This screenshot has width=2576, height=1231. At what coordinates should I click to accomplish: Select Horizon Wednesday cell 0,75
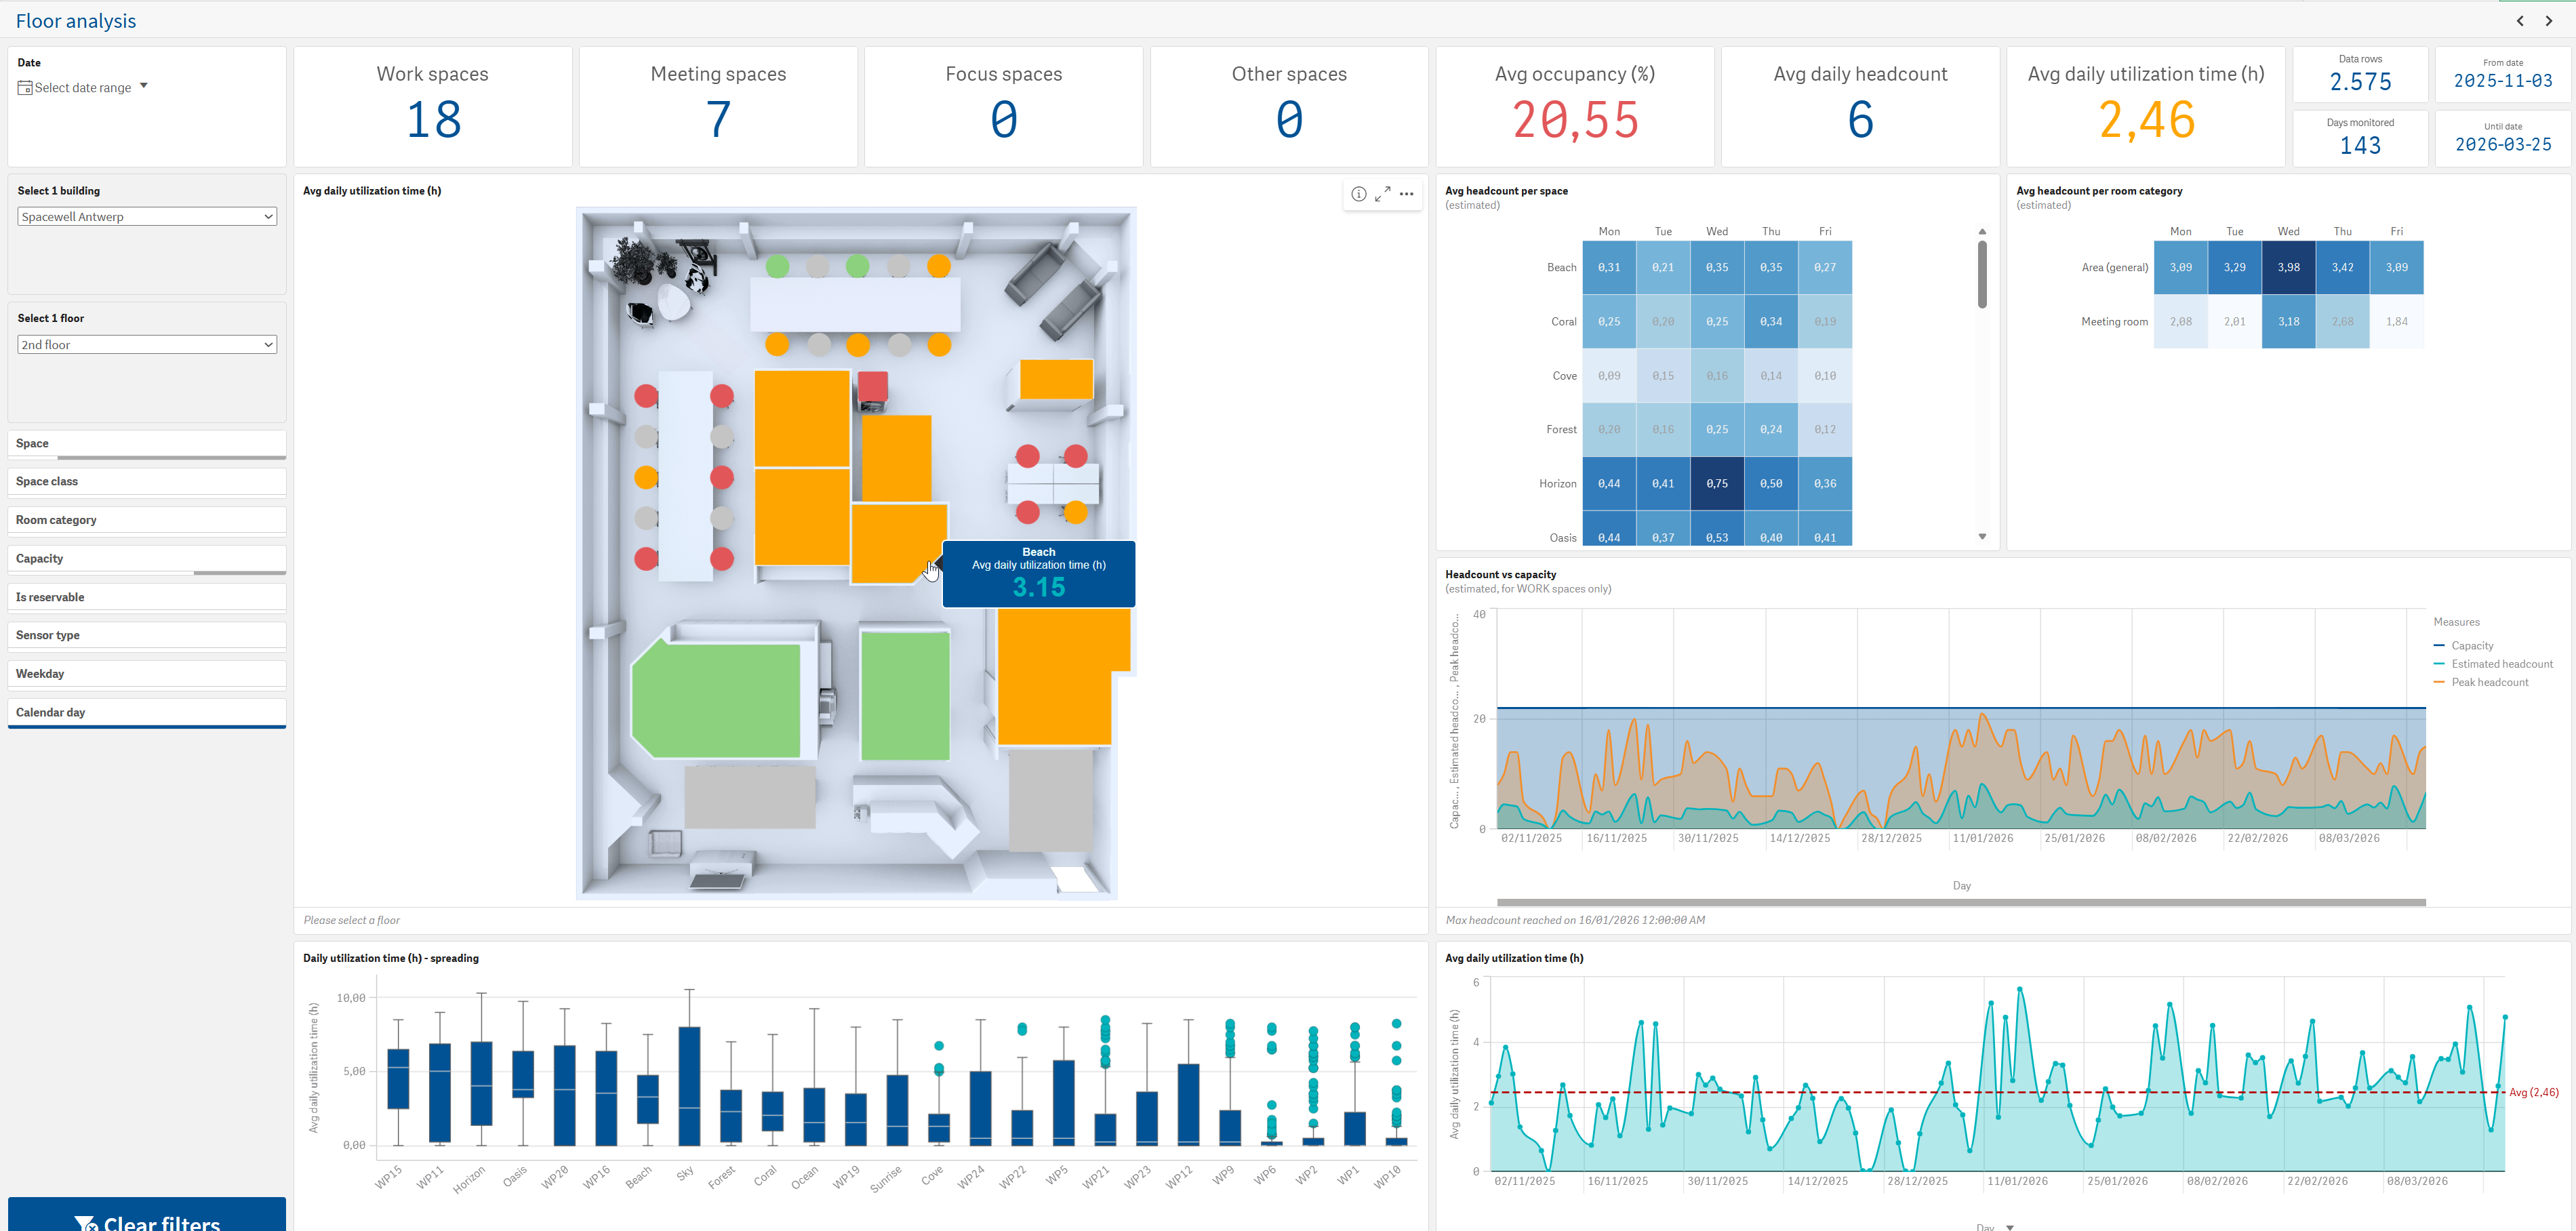tap(1717, 483)
